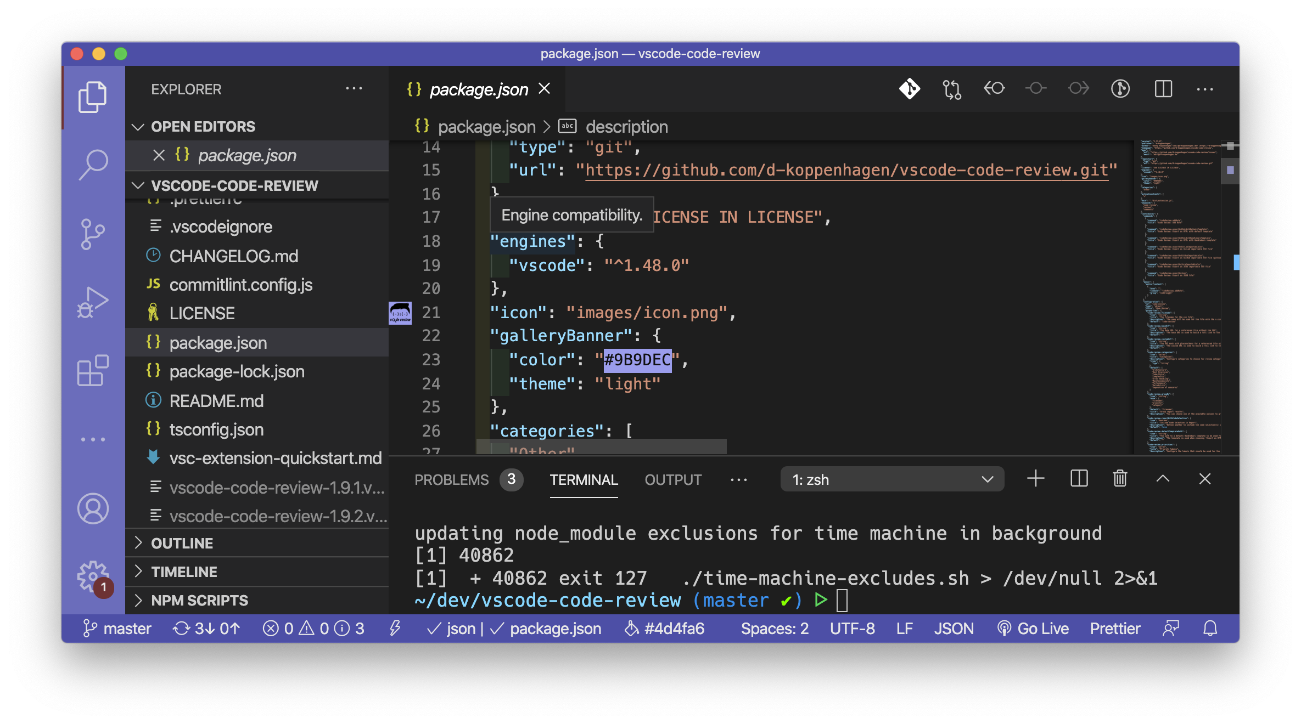
Task: Split the editor to the right
Action: [1163, 89]
